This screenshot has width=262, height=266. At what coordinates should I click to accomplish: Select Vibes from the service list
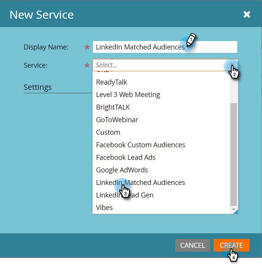coord(161,208)
